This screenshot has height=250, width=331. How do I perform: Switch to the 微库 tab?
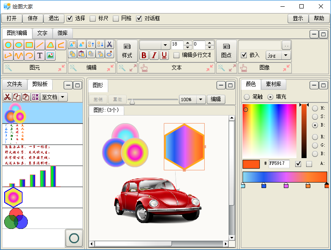pos(62,33)
